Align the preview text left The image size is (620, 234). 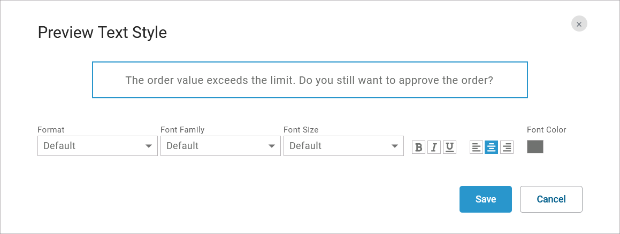(x=476, y=147)
